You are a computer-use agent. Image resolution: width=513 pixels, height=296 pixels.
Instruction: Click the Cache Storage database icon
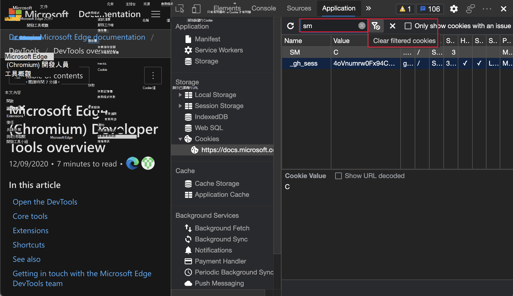click(188, 184)
